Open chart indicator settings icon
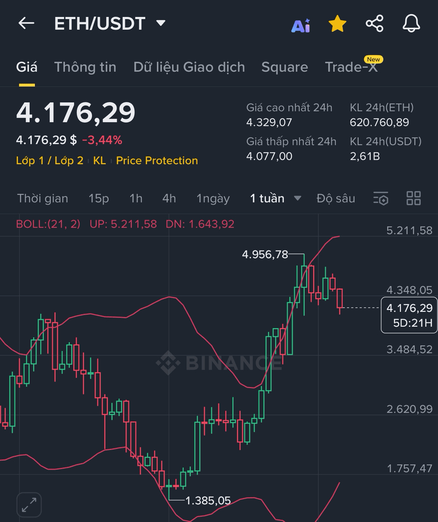The height and width of the screenshot is (522, 438). coord(381,199)
